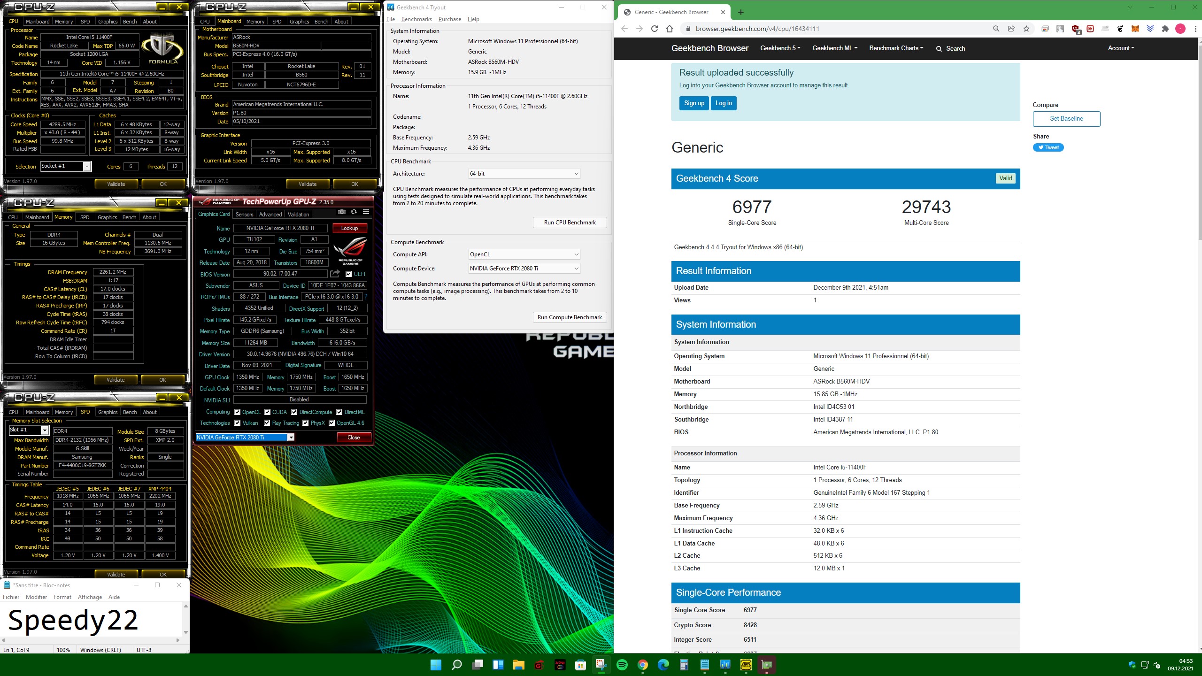The width and height of the screenshot is (1202, 676).
Task: Click the ASRock CPU-Z taskbar icon
Action: tap(746, 665)
